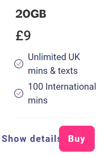
Task: Click the number 100 in International mins
Action: click(35, 86)
